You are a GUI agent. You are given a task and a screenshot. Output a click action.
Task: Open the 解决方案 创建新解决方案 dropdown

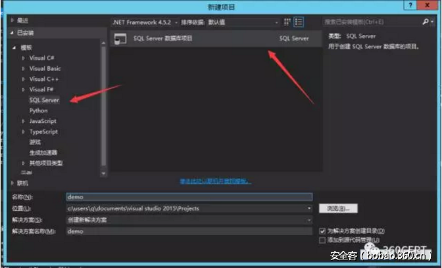point(188,219)
